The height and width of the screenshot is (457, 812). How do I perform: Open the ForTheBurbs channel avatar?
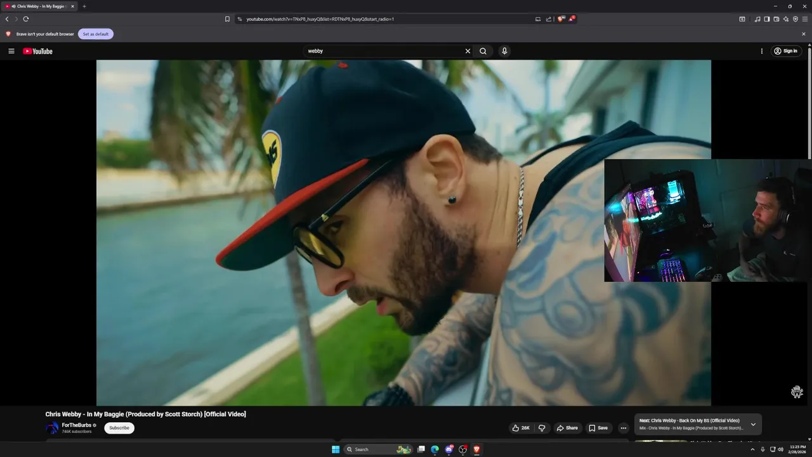point(52,428)
